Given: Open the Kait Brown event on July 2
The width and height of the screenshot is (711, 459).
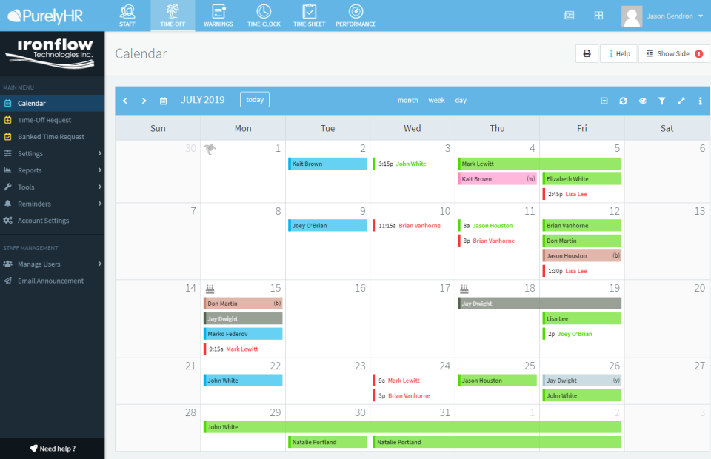Looking at the screenshot, I should (327, 163).
